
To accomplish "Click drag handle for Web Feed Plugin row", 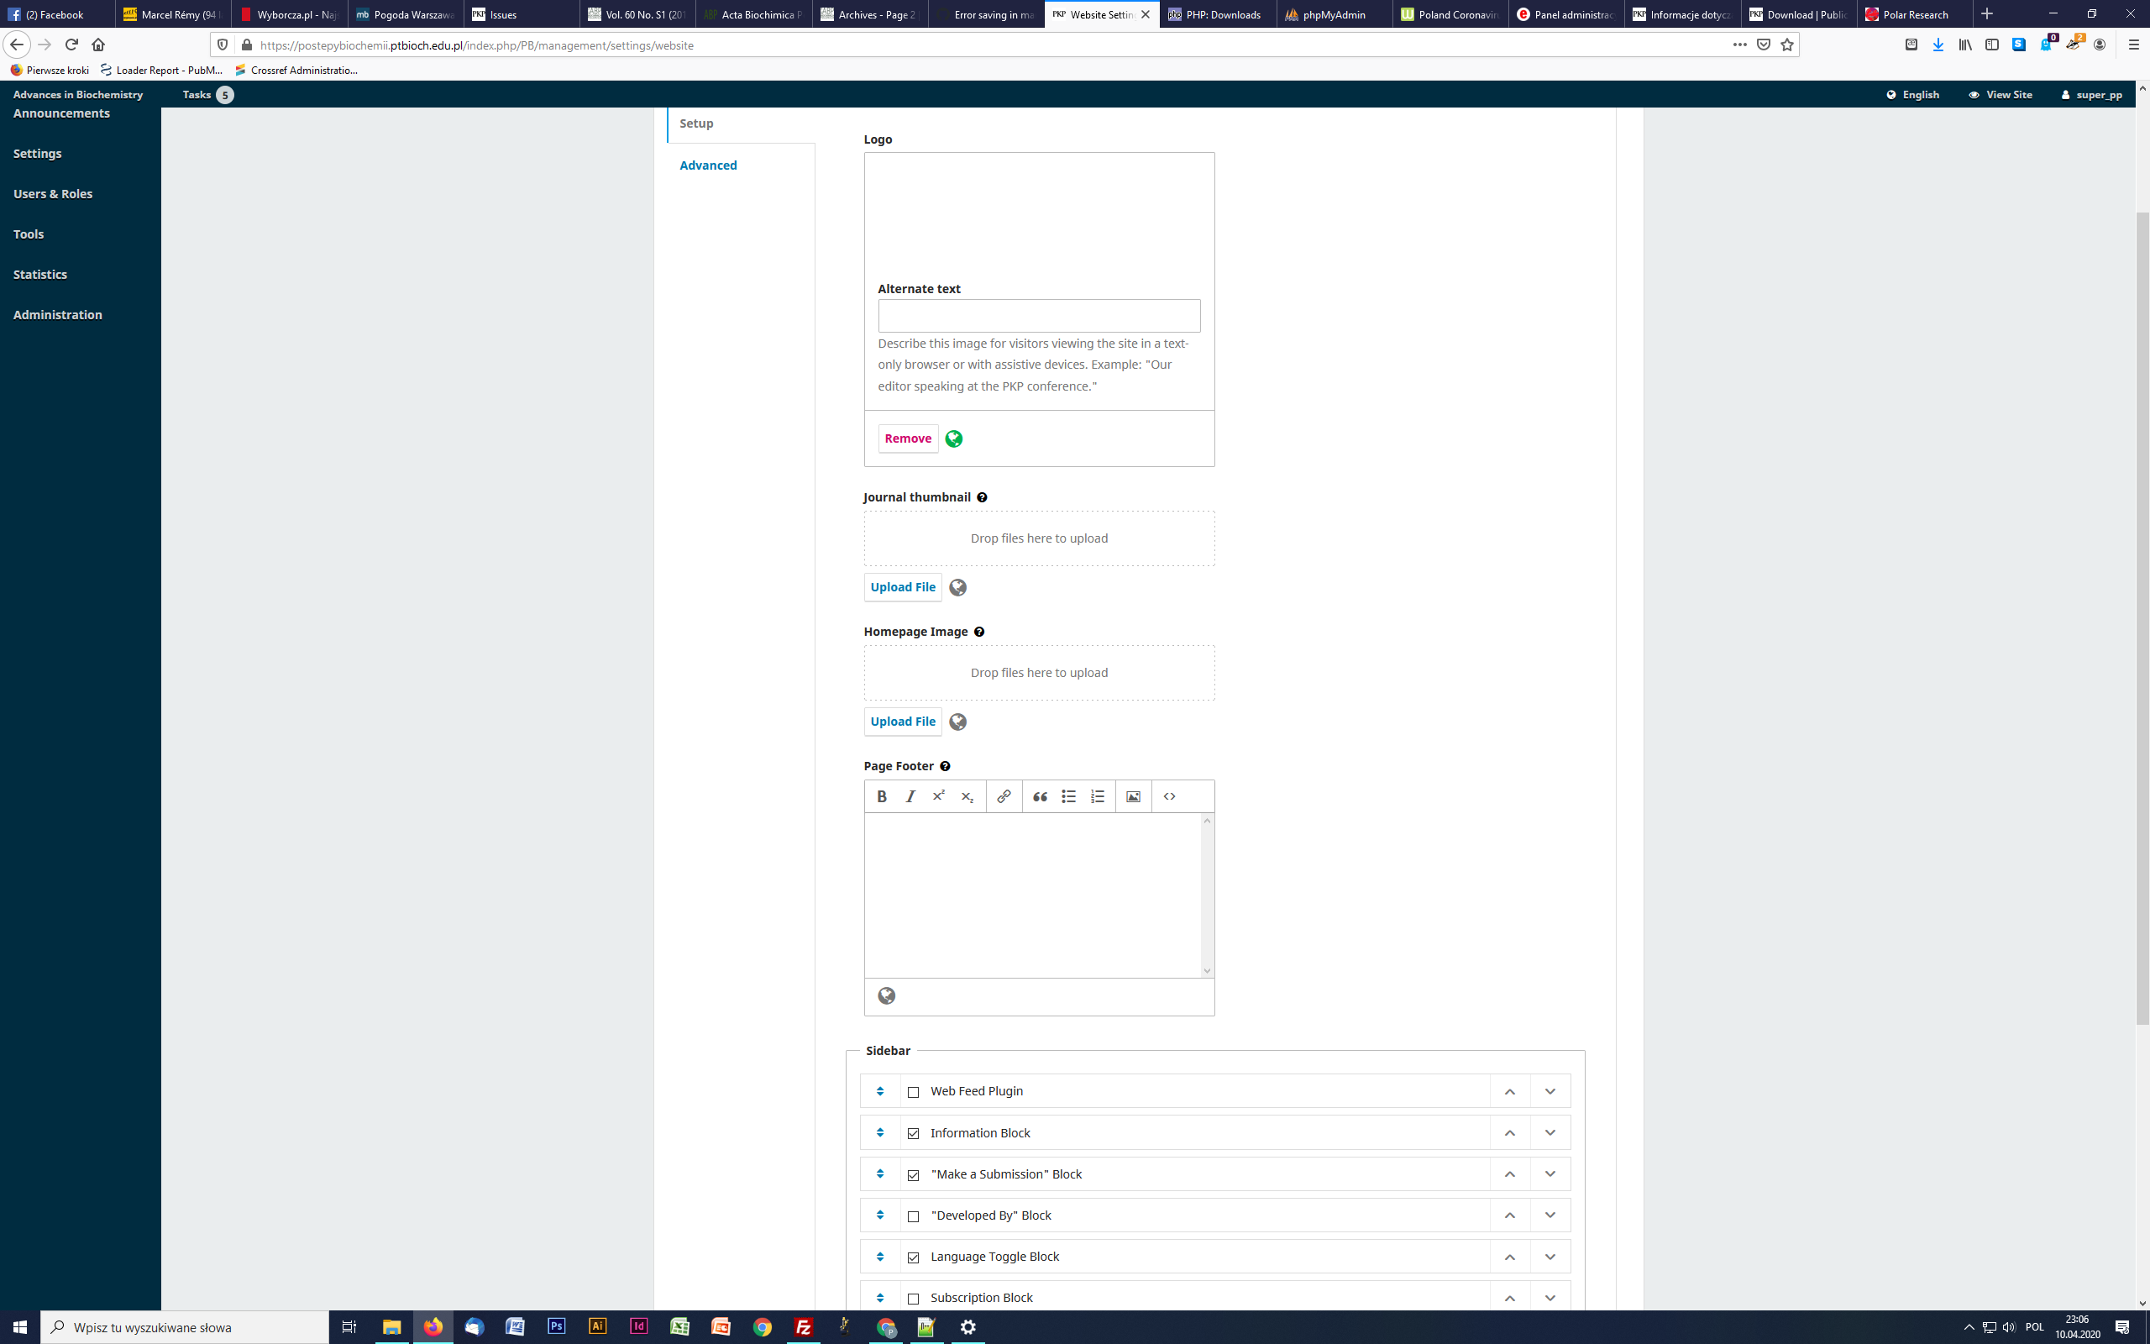I will (880, 1091).
